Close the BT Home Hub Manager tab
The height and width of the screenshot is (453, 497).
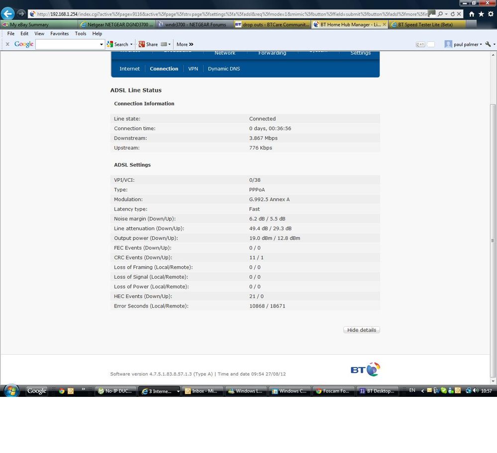coord(384,24)
